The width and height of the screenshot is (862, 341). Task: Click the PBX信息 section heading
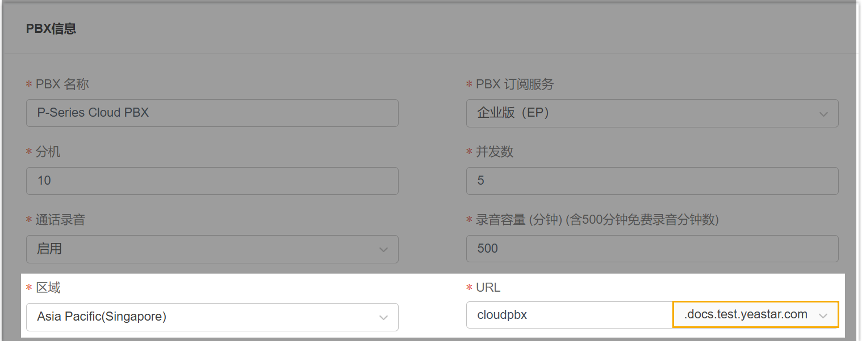[x=51, y=28]
